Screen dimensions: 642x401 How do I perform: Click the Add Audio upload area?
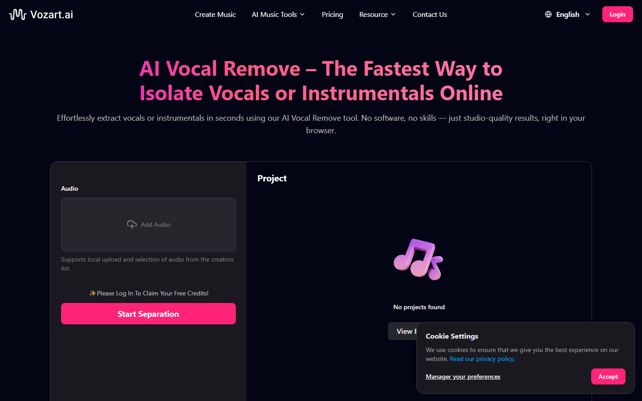148,225
